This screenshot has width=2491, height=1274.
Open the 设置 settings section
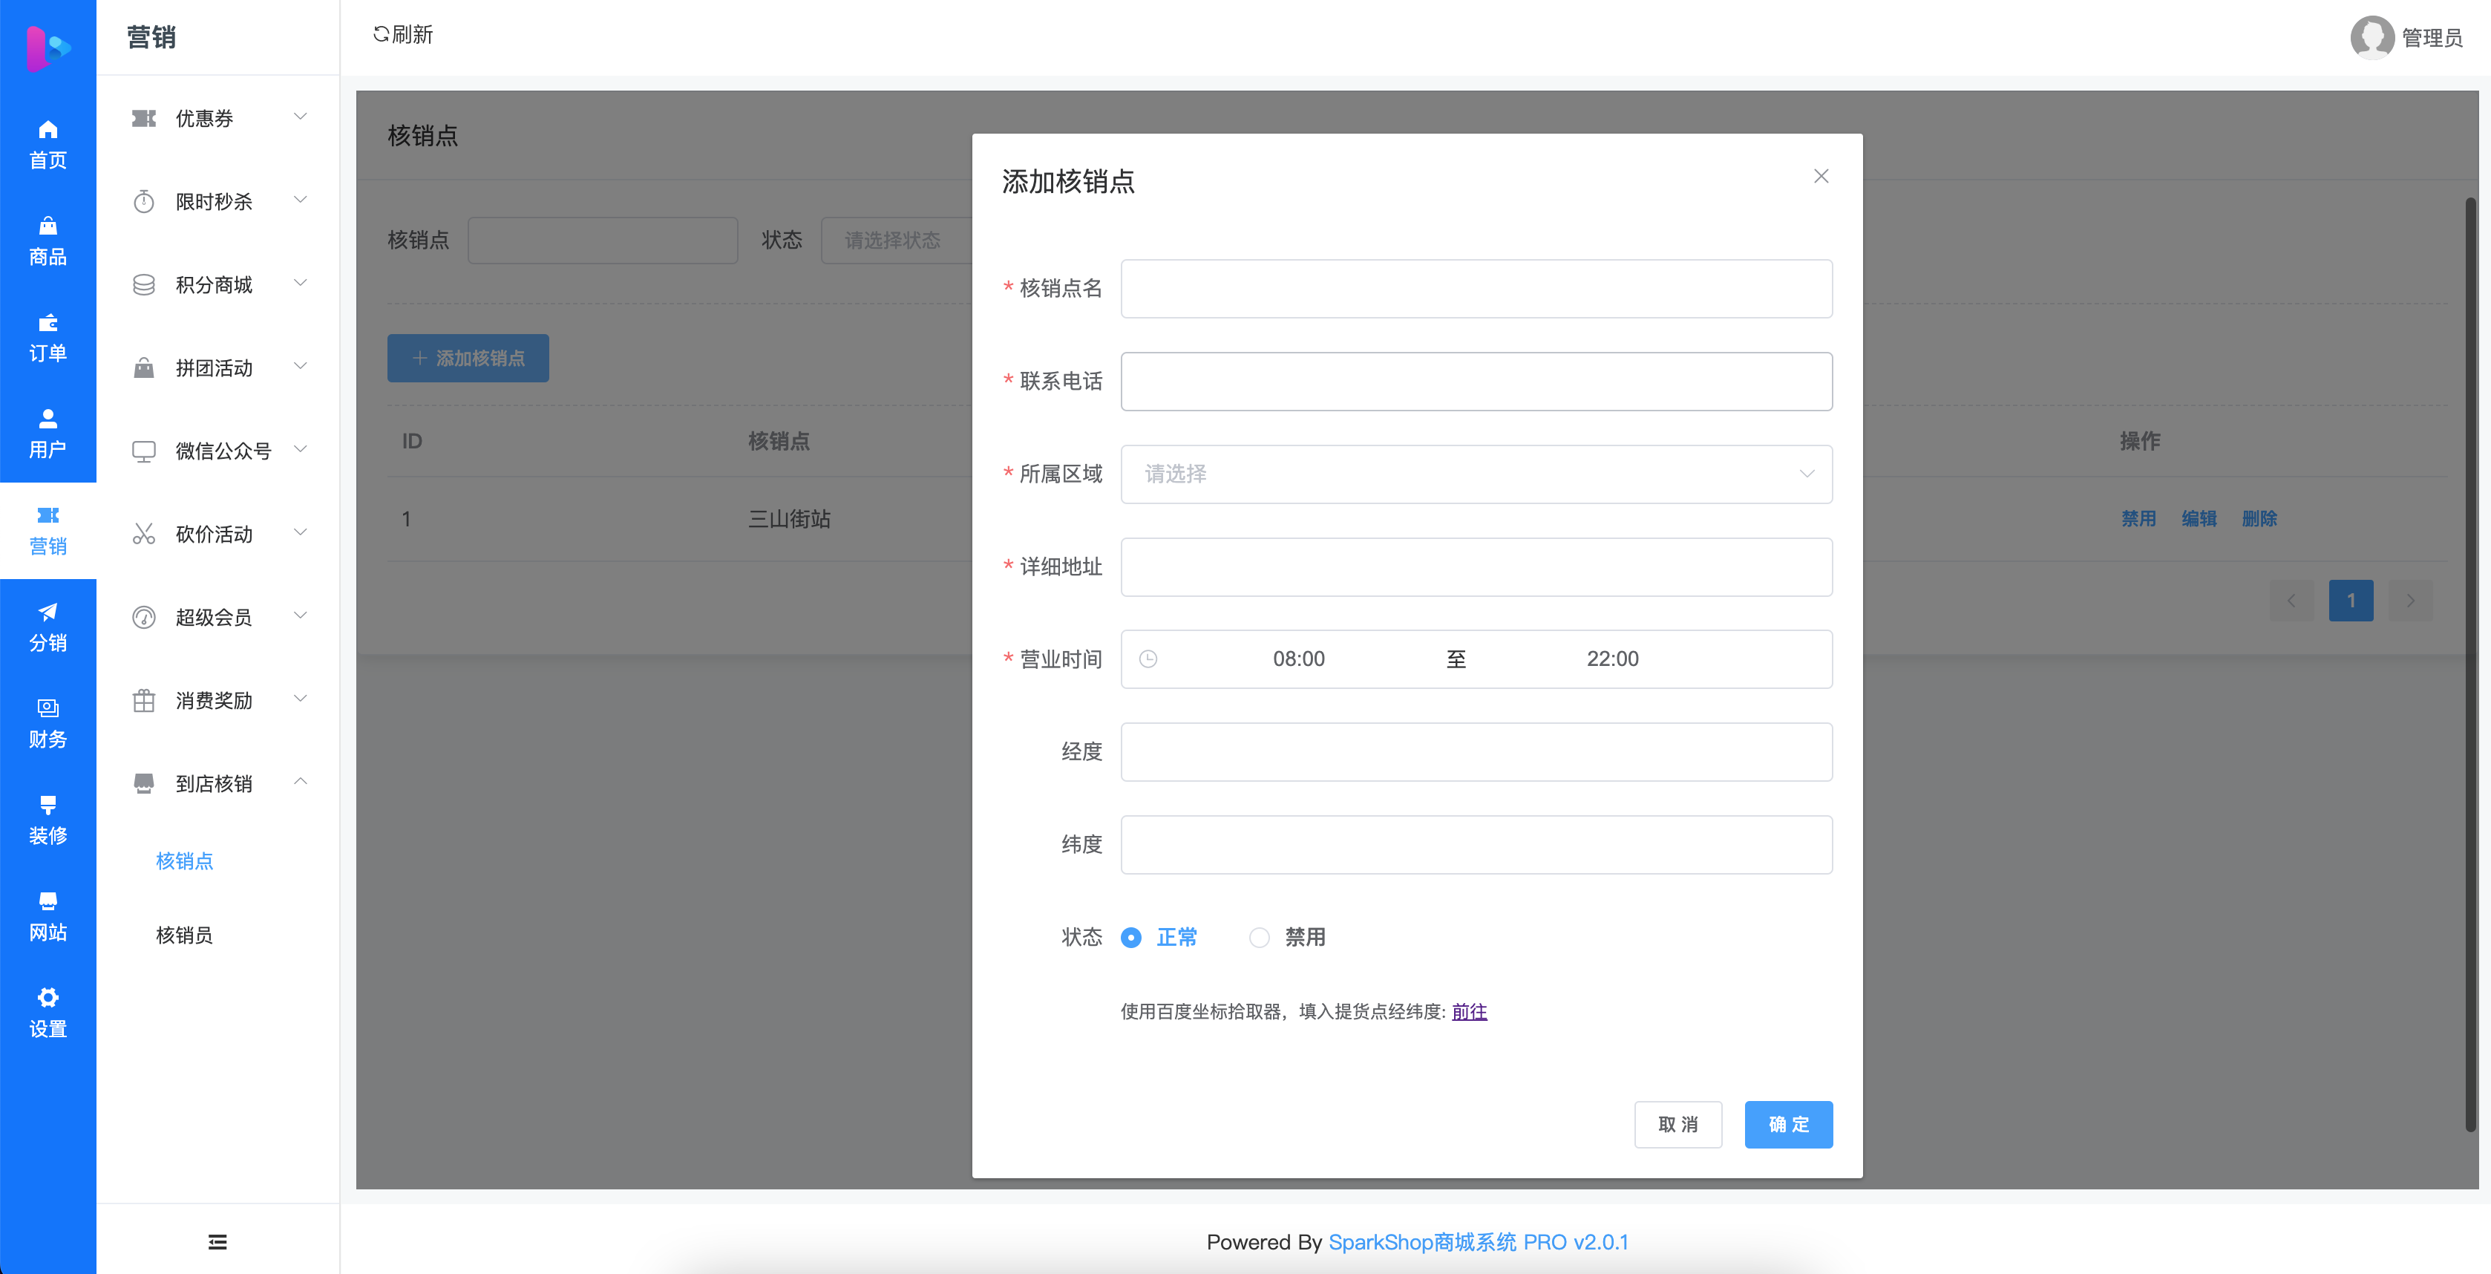pyautogui.click(x=48, y=1014)
